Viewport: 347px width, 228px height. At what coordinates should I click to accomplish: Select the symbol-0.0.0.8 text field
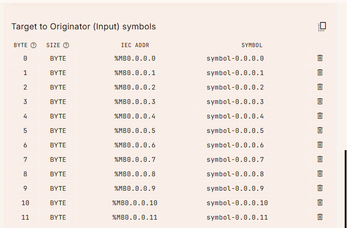click(x=235, y=174)
